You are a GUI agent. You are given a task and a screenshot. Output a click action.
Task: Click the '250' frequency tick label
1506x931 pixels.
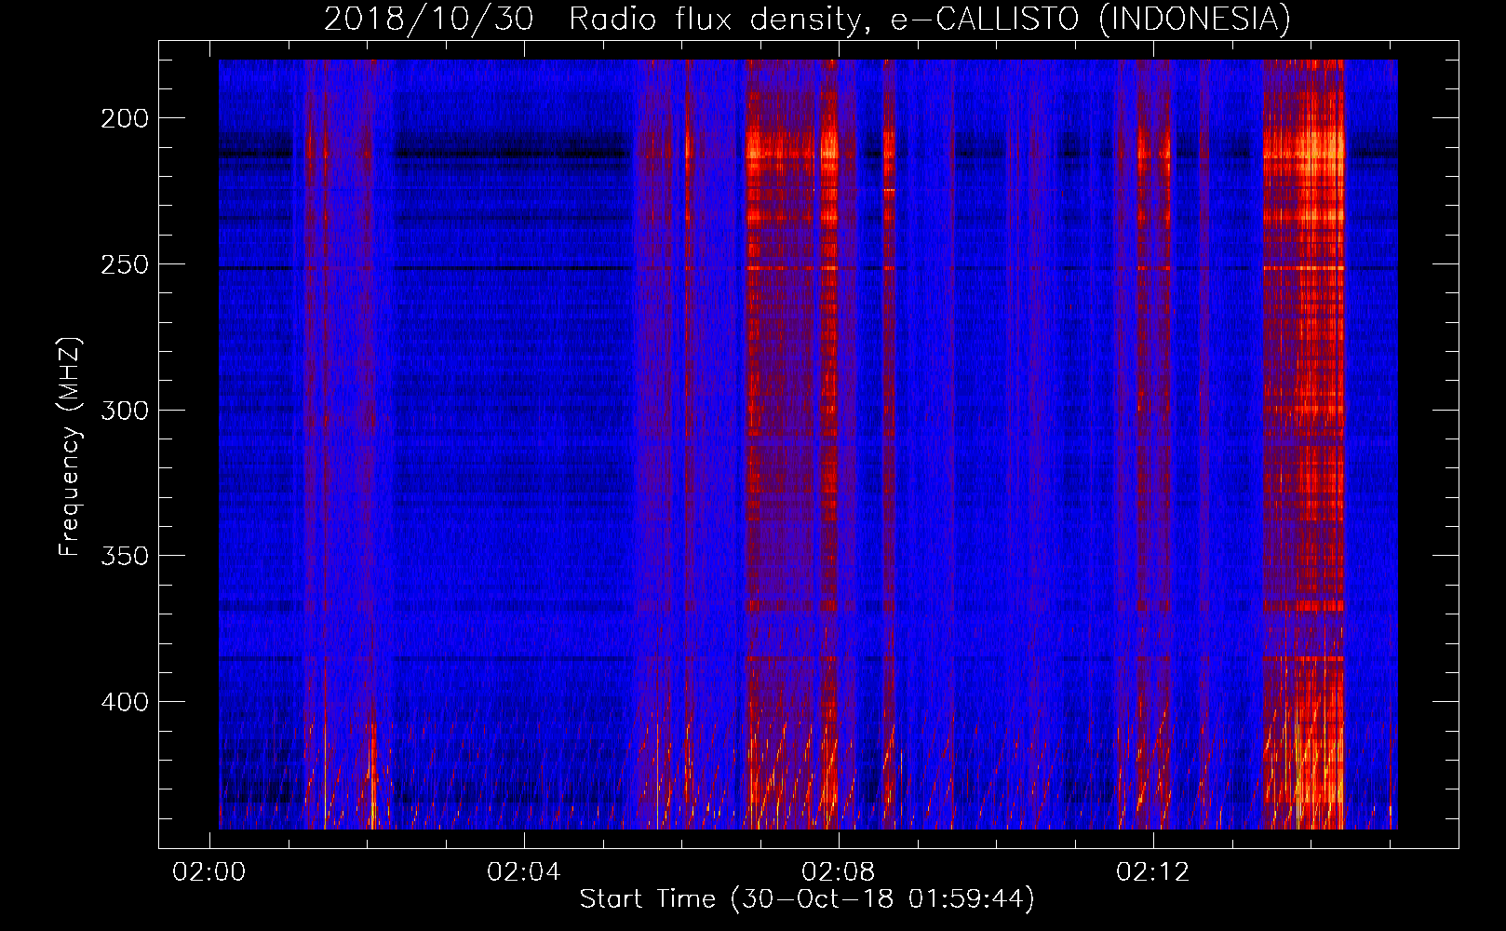[x=125, y=264]
